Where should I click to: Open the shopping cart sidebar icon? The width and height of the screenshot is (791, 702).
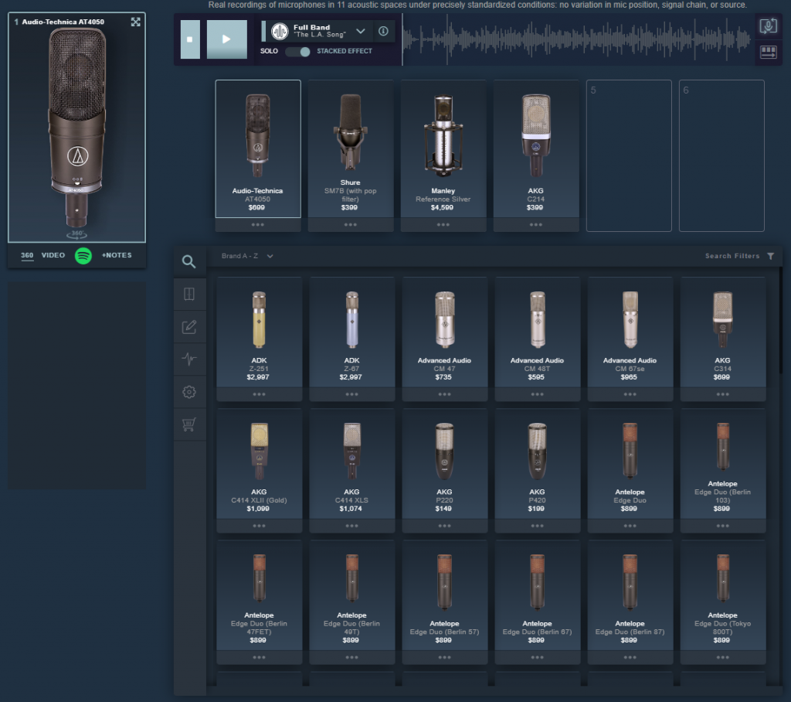click(x=189, y=424)
